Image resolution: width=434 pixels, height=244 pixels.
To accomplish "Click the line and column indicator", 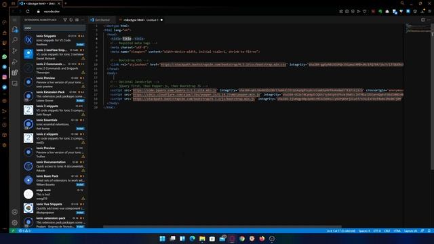I will point(340,230).
